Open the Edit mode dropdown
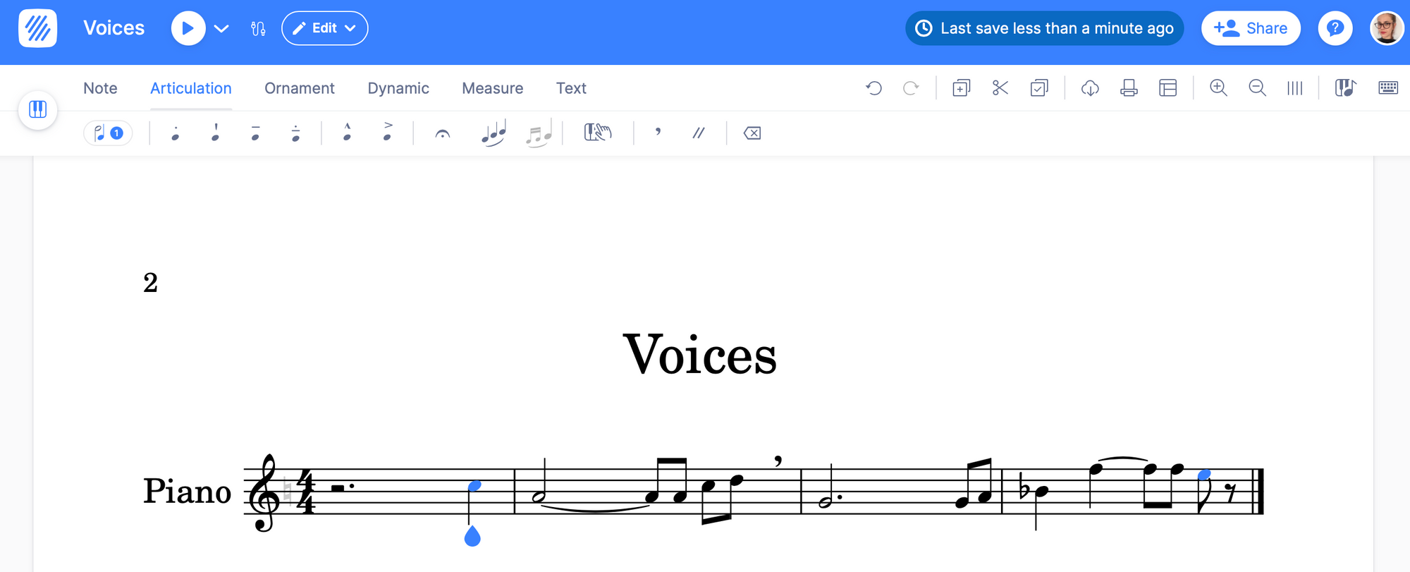The height and width of the screenshot is (572, 1410). point(324,28)
